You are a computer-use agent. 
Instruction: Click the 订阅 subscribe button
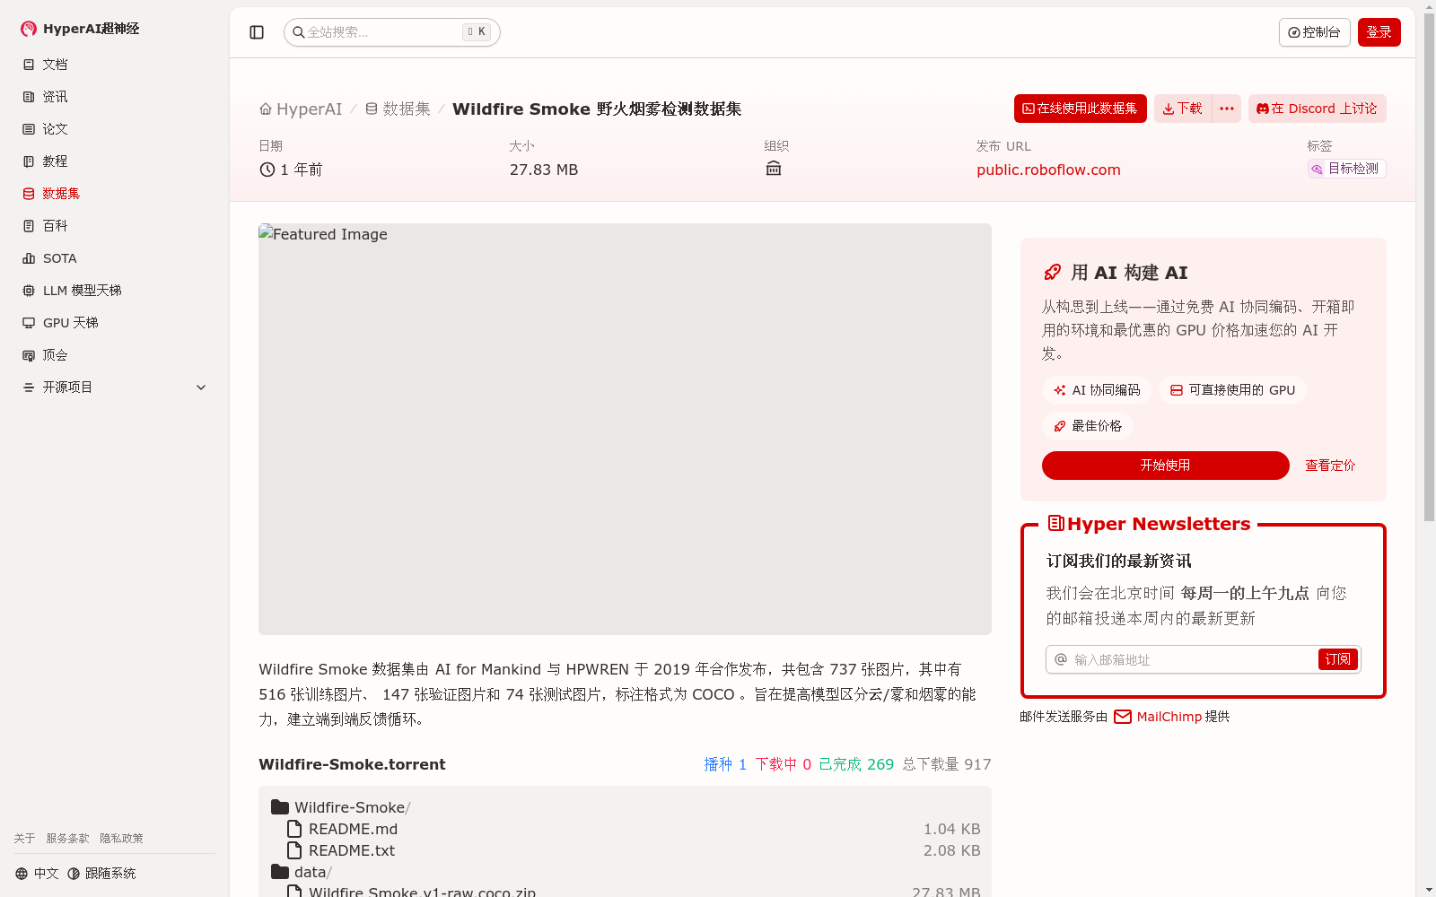[x=1337, y=659]
